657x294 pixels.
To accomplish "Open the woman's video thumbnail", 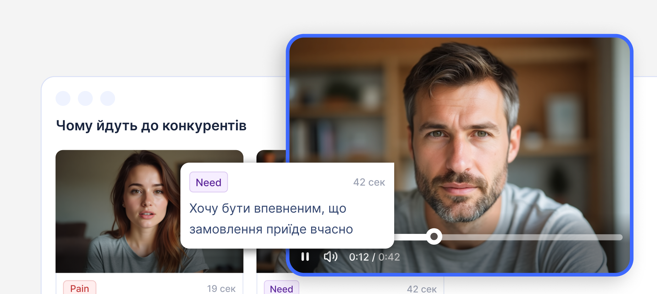I will click(x=149, y=211).
